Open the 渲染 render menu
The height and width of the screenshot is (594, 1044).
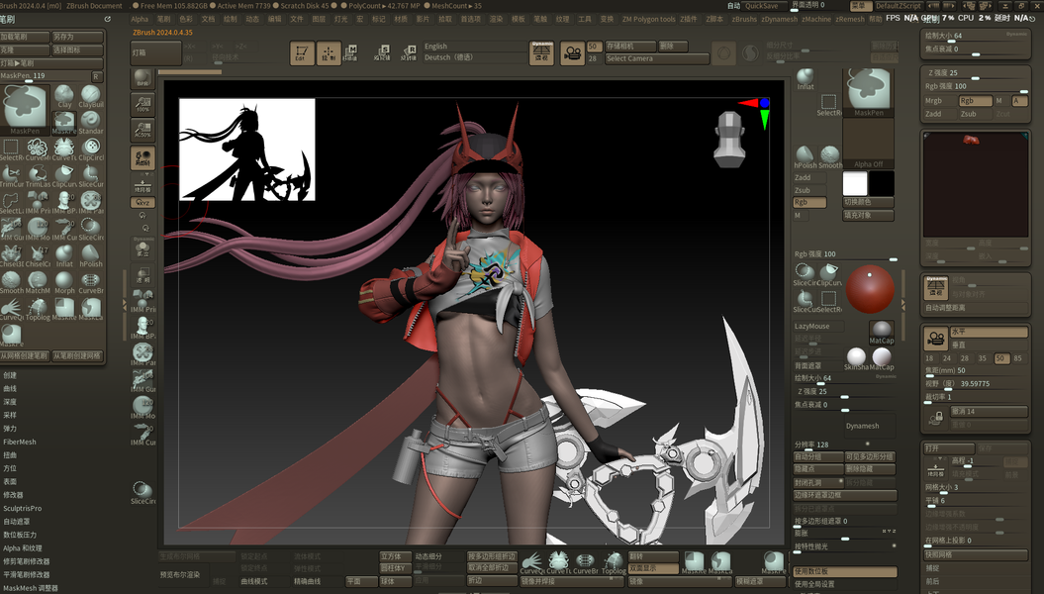(496, 20)
